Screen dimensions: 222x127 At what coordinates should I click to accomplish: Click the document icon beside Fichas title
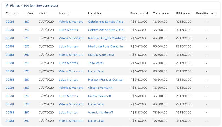coord(7,5)
